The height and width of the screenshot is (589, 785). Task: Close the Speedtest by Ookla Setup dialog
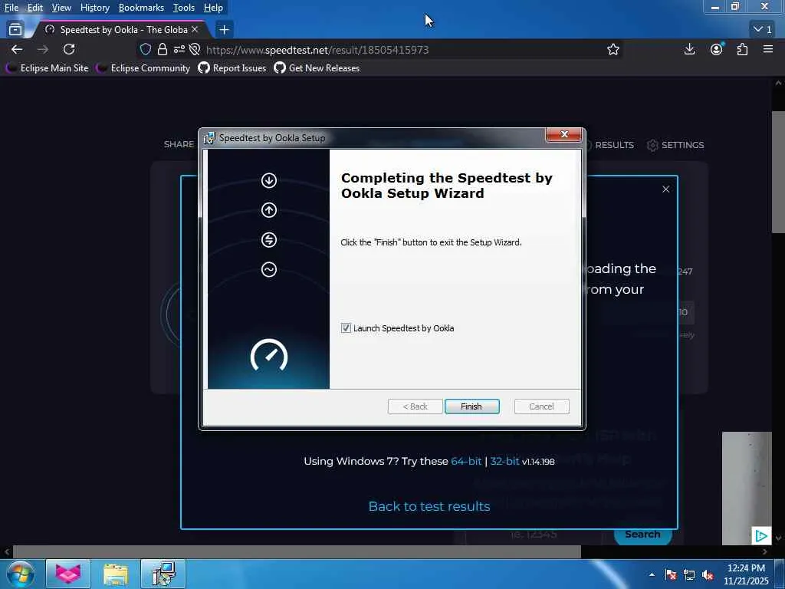pos(563,134)
